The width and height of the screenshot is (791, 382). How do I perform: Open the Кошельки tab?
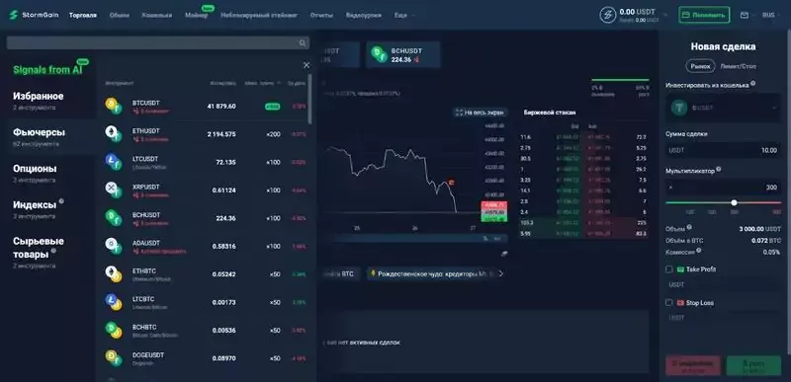click(x=157, y=15)
